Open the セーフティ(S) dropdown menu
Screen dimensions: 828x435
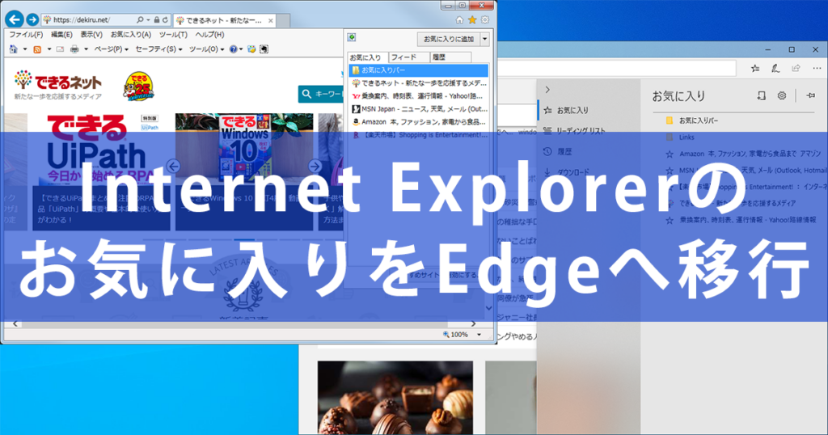point(158,49)
